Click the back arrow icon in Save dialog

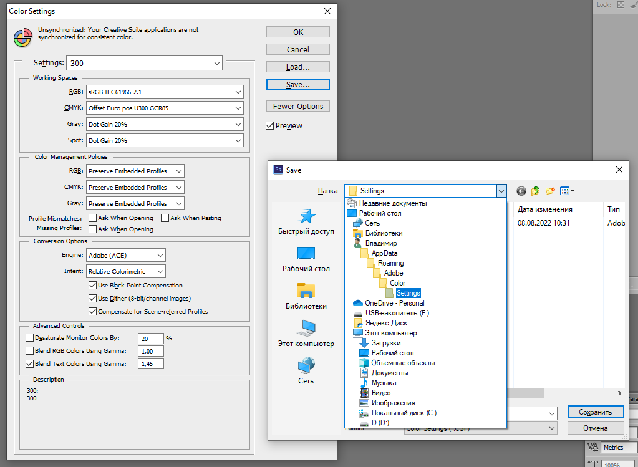click(521, 191)
